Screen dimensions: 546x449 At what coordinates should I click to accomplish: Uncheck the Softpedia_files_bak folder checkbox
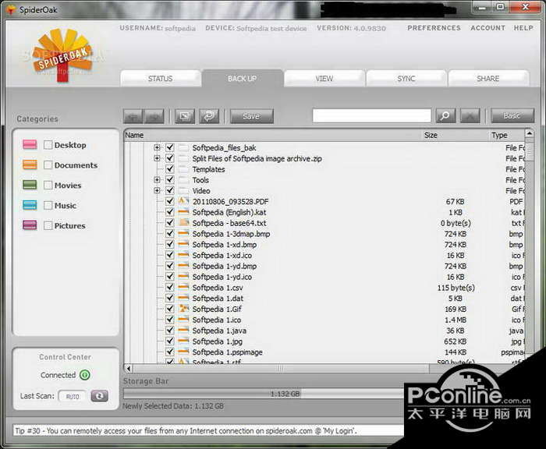click(x=169, y=147)
